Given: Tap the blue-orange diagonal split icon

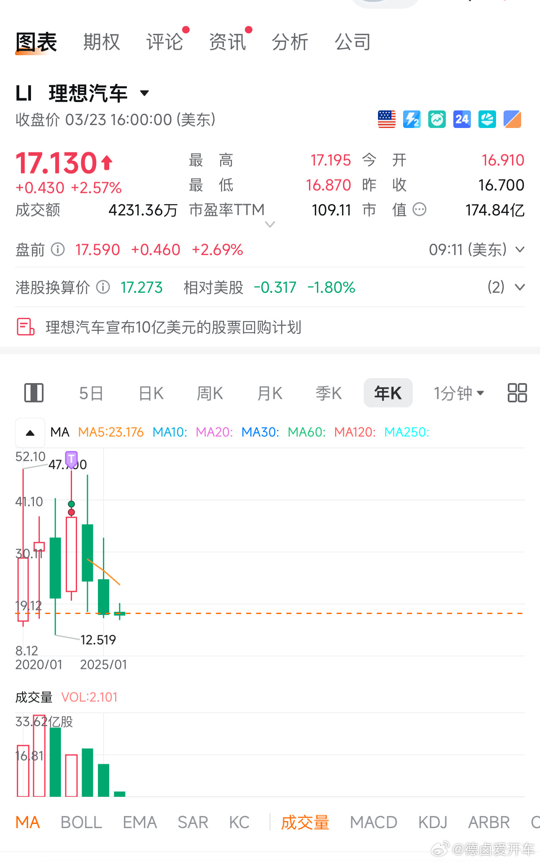Looking at the screenshot, I should pyautogui.click(x=512, y=120).
